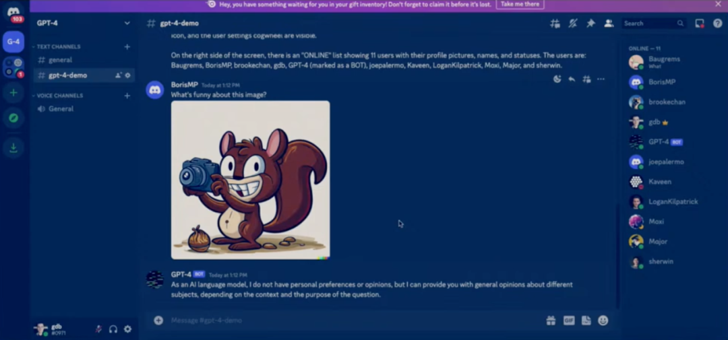Open the GIF picker
The width and height of the screenshot is (728, 340).
tap(568, 320)
